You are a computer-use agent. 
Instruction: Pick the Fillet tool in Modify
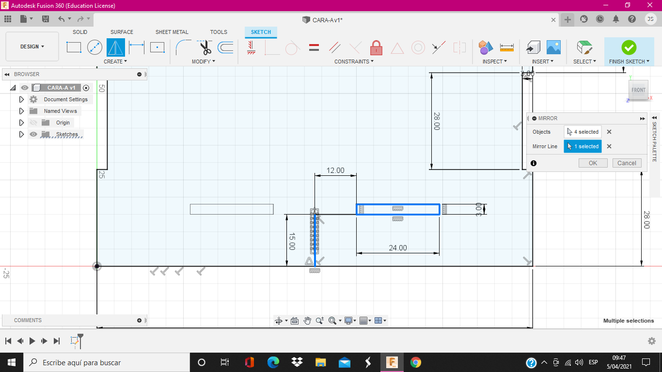coord(184,47)
